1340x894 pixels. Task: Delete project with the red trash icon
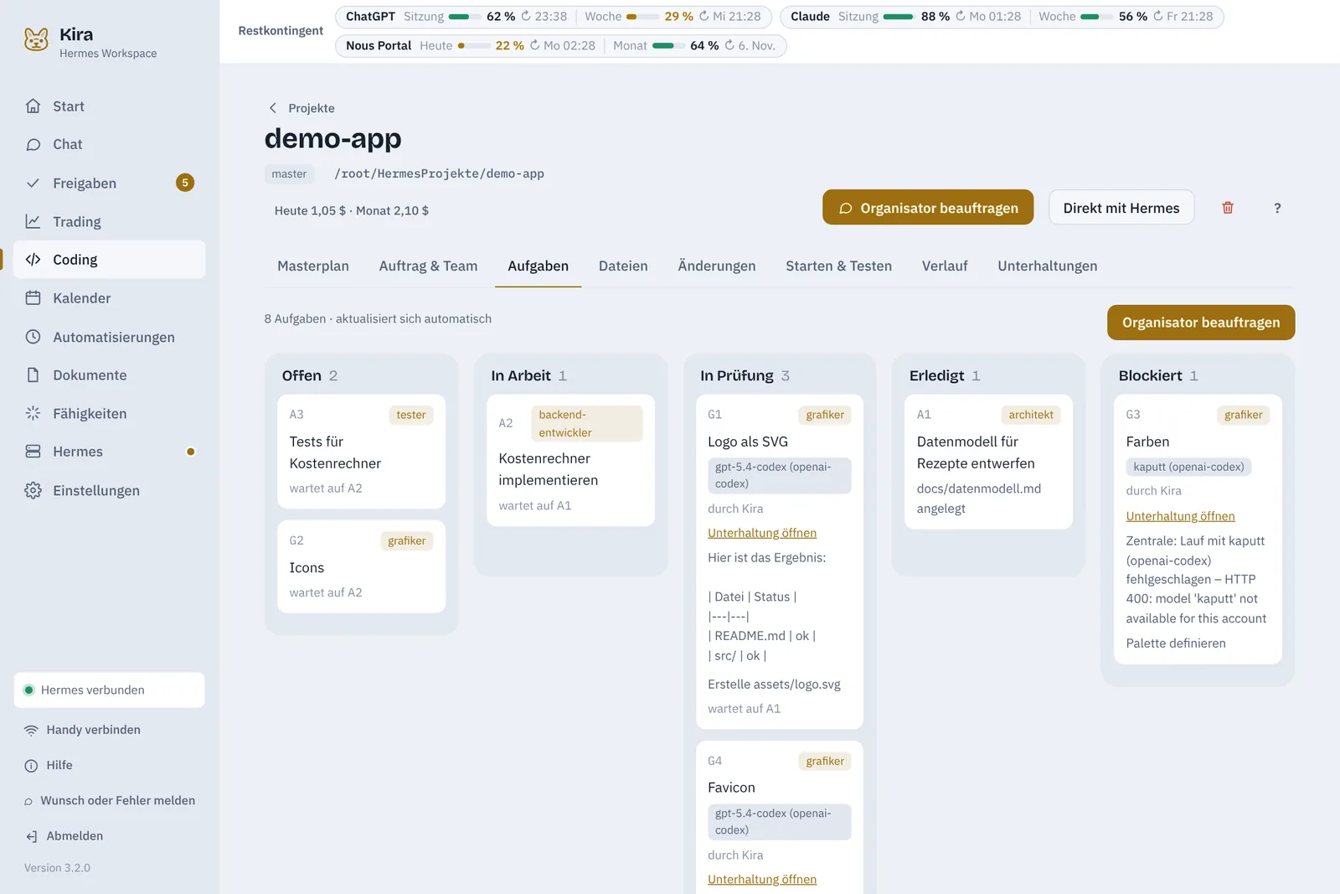click(x=1228, y=208)
